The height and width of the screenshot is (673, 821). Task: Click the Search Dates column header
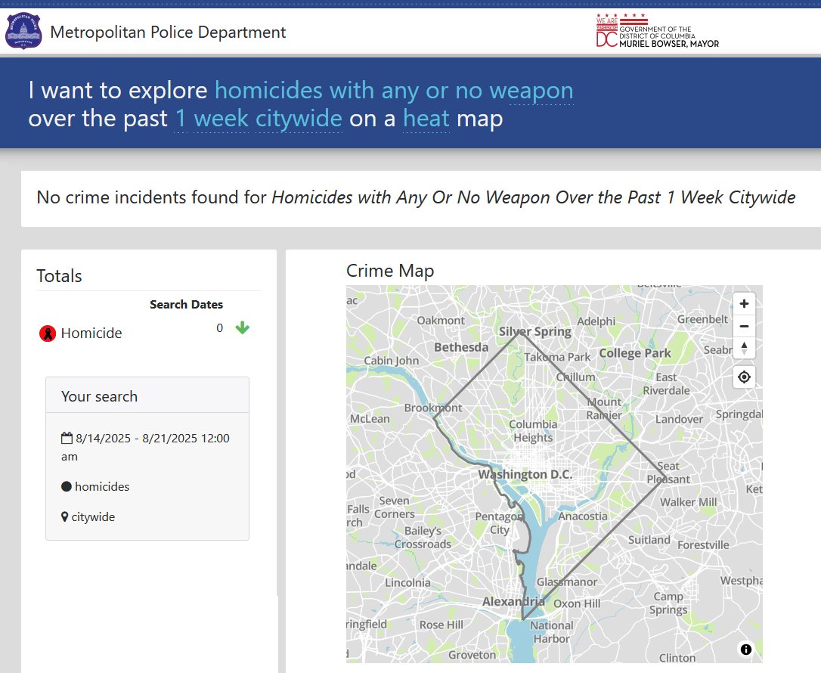pyautogui.click(x=187, y=304)
